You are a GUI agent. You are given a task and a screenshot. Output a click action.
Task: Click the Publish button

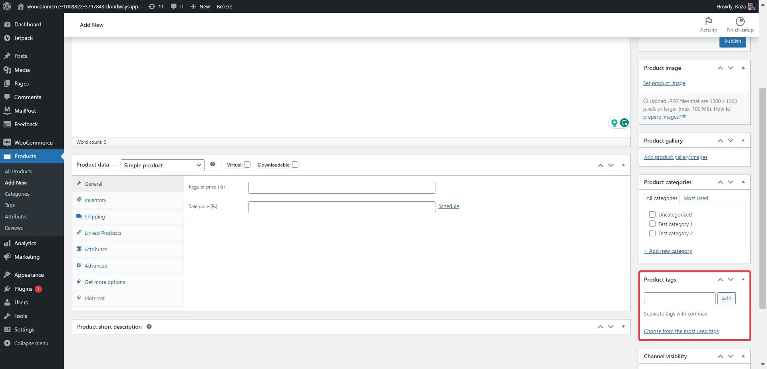733,42
